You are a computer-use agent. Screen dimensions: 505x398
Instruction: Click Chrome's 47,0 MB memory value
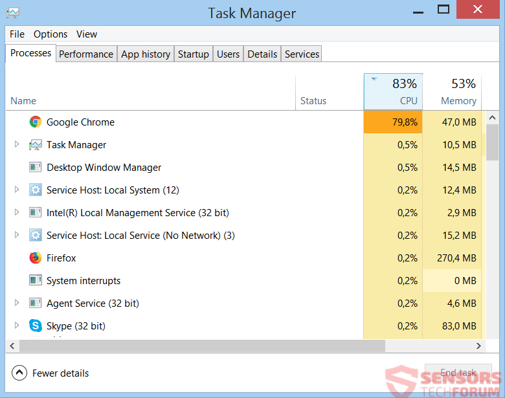coord(459,122)
